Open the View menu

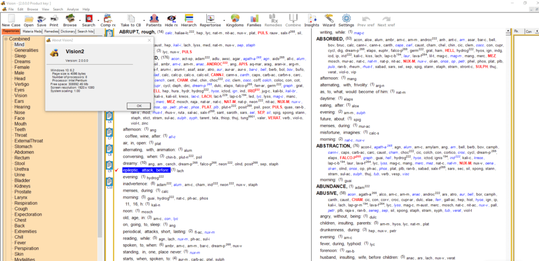pyautogui.click(x=46, y=9)
